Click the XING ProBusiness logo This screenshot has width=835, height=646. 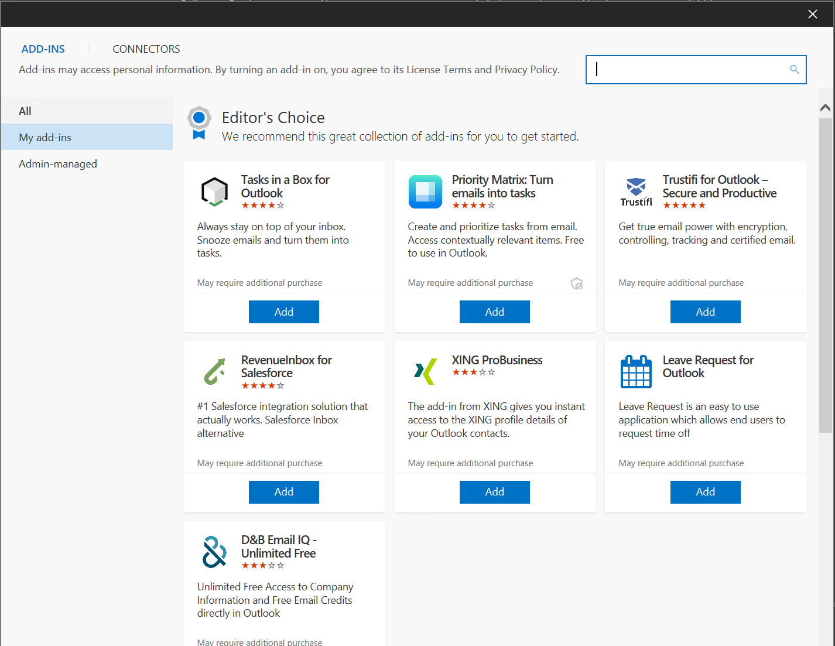(425, 371)
